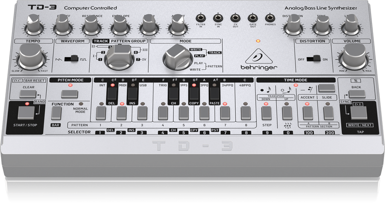Click the Level knob at top right
This screenshot has height=203, width=385.
click(351, 25)
